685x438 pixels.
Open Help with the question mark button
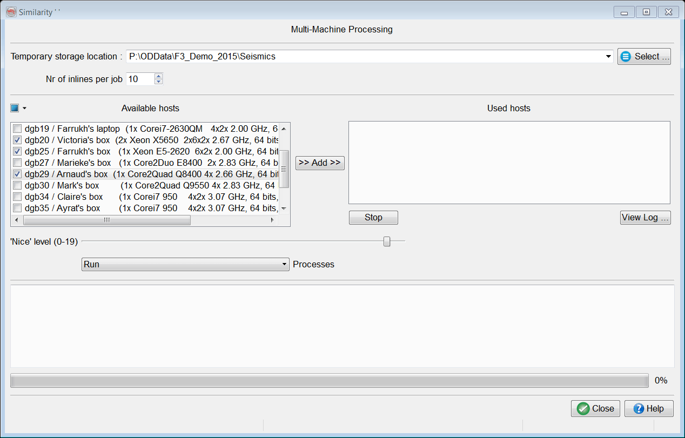(x=648, y=408)
